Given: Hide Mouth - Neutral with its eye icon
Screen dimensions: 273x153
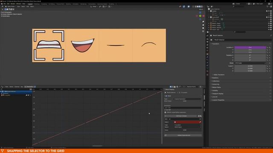Looking at the screenshot, I should point(269,28).
